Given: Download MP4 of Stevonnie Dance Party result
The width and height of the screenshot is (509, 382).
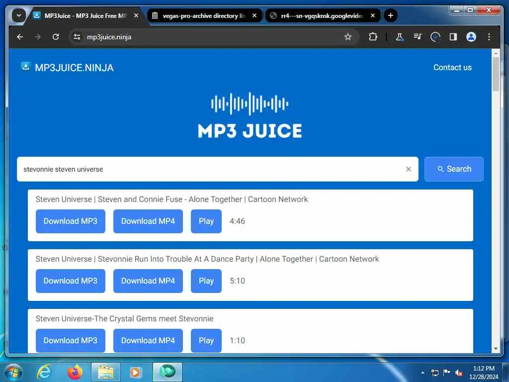Looking at the screenshot, I should [148, 281].
